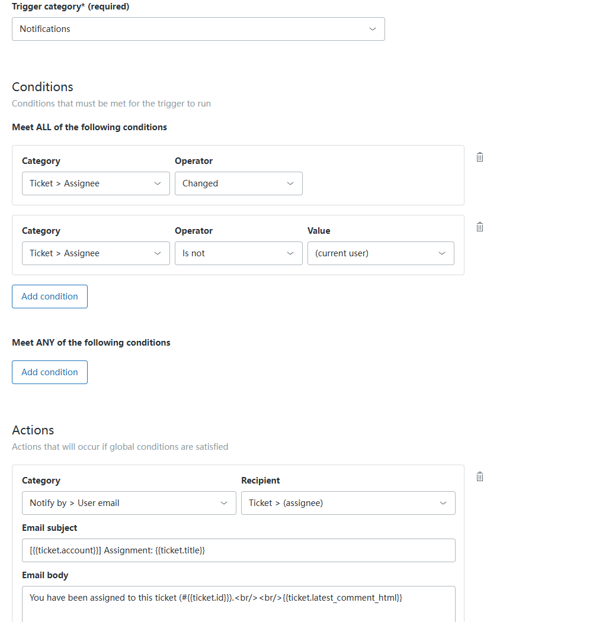The height and width of the screenshot is (622, 612).
Task: Click the Trigger category required label
Action: (x=71, y=7)
